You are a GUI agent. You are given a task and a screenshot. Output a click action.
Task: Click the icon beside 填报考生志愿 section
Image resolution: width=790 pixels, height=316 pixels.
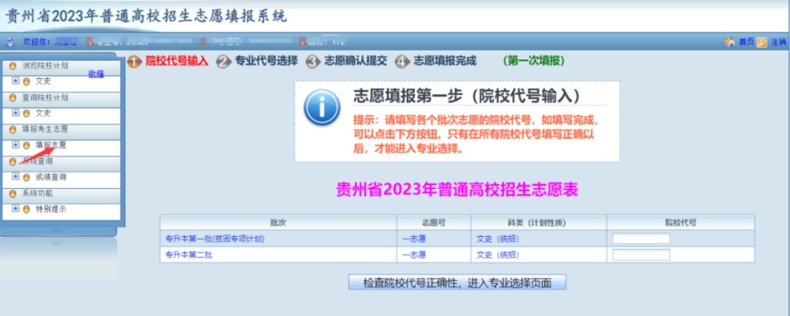[13, 130]
